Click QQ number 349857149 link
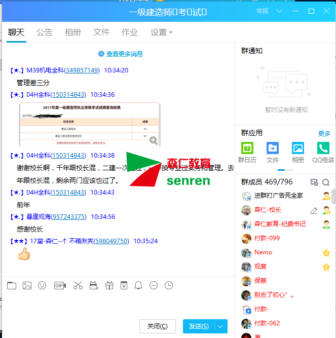 (x=82, y=70)
